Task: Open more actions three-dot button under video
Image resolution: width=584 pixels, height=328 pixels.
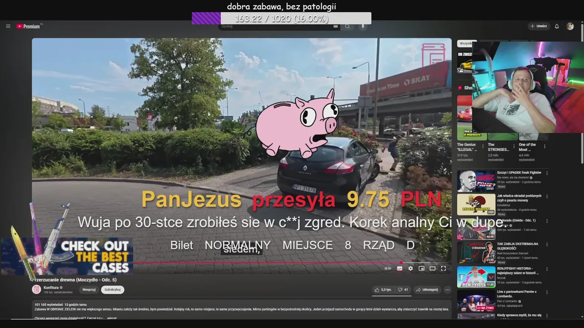Action: tap(448, 290)
